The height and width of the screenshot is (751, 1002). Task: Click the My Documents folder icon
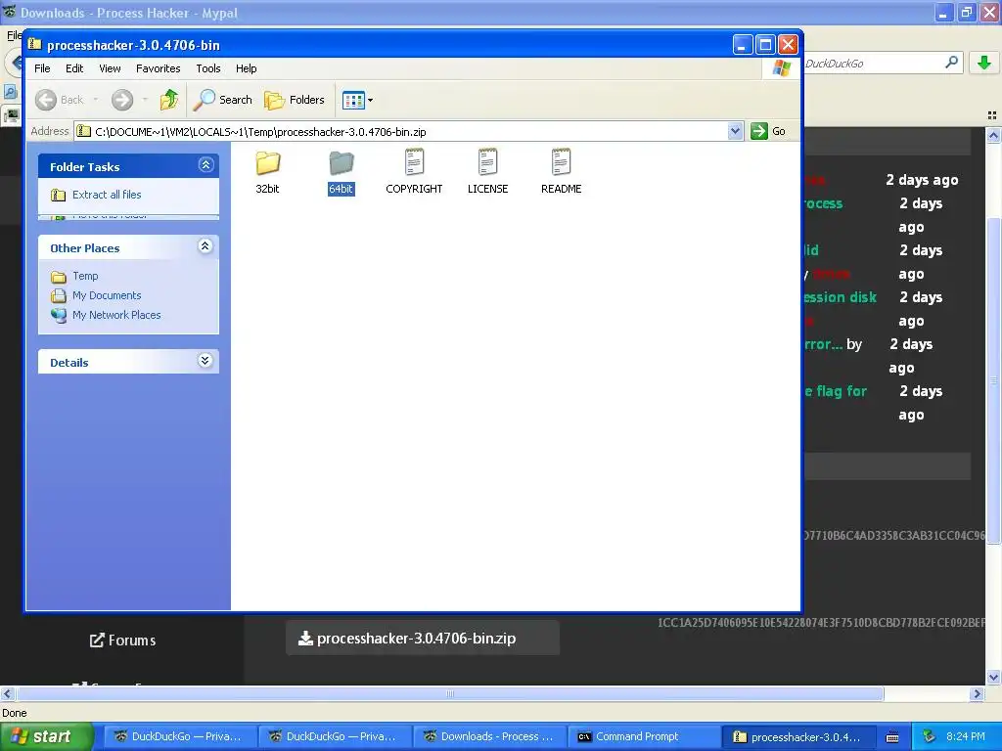tap(58, 295)
